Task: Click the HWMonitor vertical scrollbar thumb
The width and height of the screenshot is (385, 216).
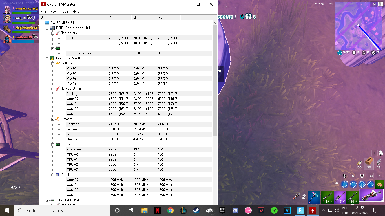Action: (x=215, y=81)
